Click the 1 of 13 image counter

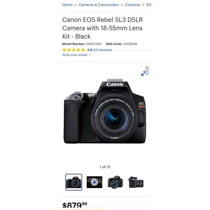coord(105,167)
